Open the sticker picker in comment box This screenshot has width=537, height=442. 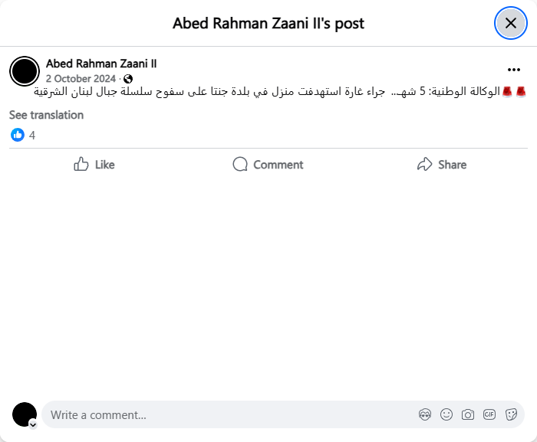click(x=511, y=414)
